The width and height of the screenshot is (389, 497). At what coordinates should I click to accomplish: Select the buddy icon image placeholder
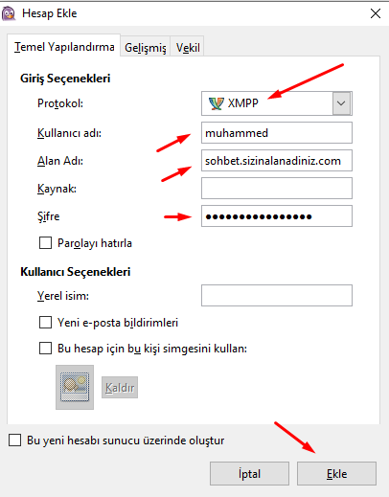tap(75, 387)
